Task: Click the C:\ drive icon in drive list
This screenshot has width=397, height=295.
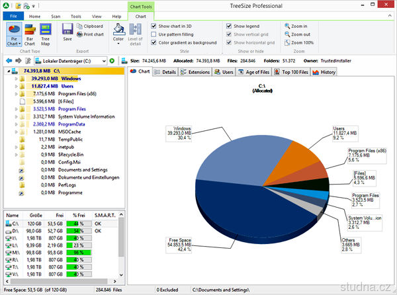Action: pyautogui.click(x=9, y=224)
